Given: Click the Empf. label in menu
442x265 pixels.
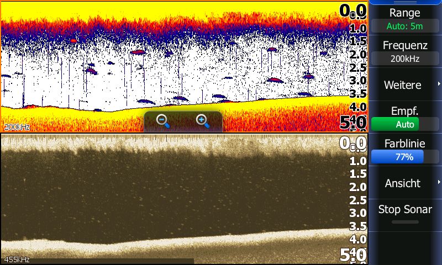Looking at the screenshot, I should point(404,111).
